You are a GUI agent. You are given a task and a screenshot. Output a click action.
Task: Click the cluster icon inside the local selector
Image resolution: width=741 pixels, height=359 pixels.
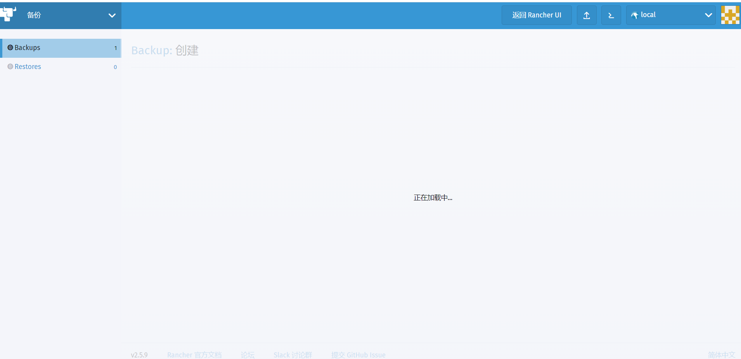point(635,16)
